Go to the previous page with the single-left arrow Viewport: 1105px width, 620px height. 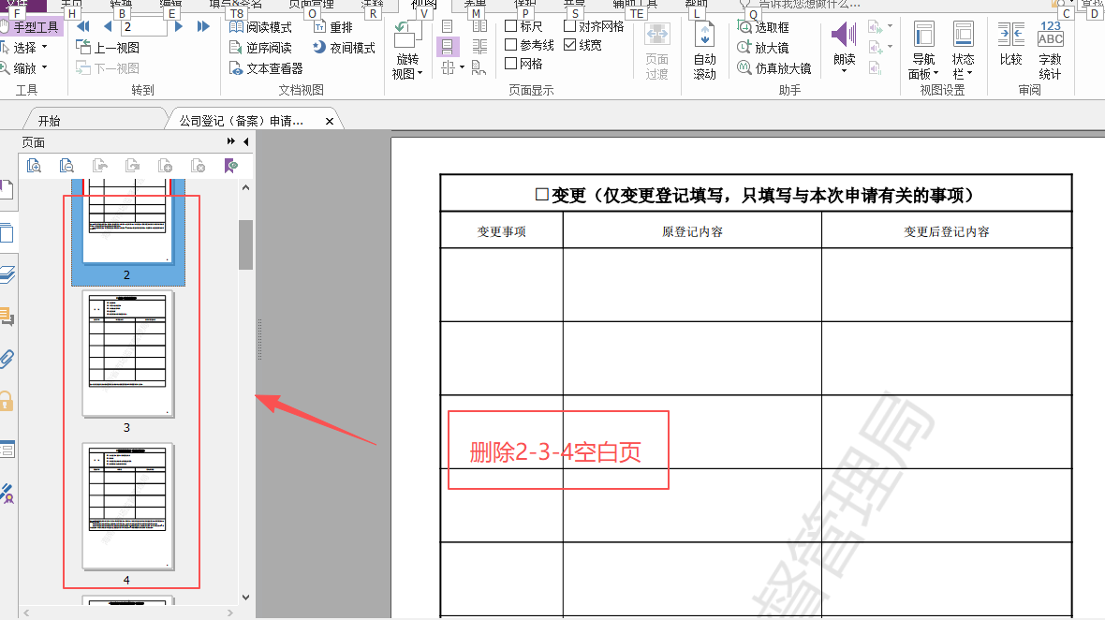(108, 27)
